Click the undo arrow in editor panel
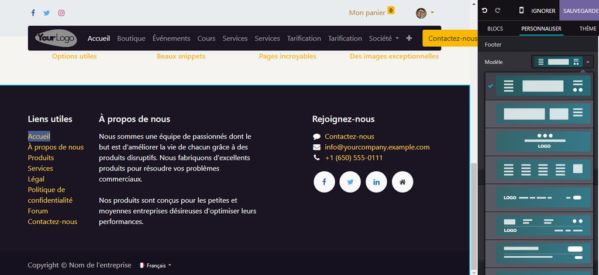 click(x=484, y=11)
